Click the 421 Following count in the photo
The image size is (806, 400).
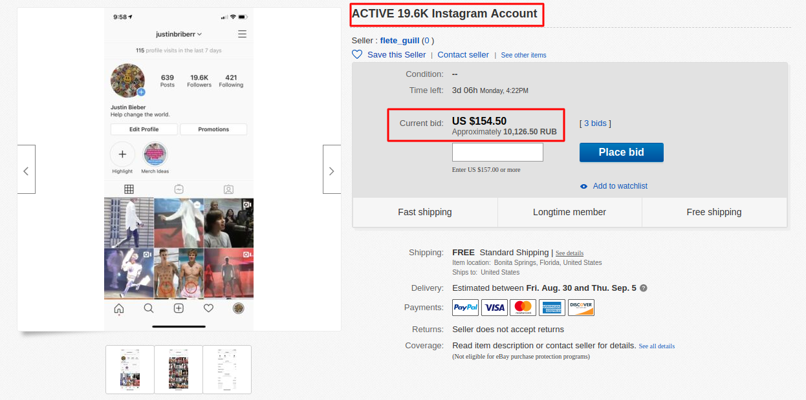pos(231,81)
